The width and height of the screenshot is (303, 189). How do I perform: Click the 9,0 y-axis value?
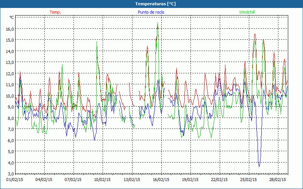coord(11,107)
